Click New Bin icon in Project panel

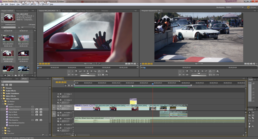tap(16, 75)
